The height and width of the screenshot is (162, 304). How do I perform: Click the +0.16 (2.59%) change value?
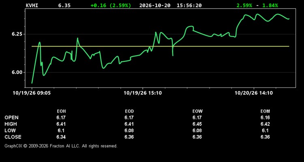coord(111,5)
